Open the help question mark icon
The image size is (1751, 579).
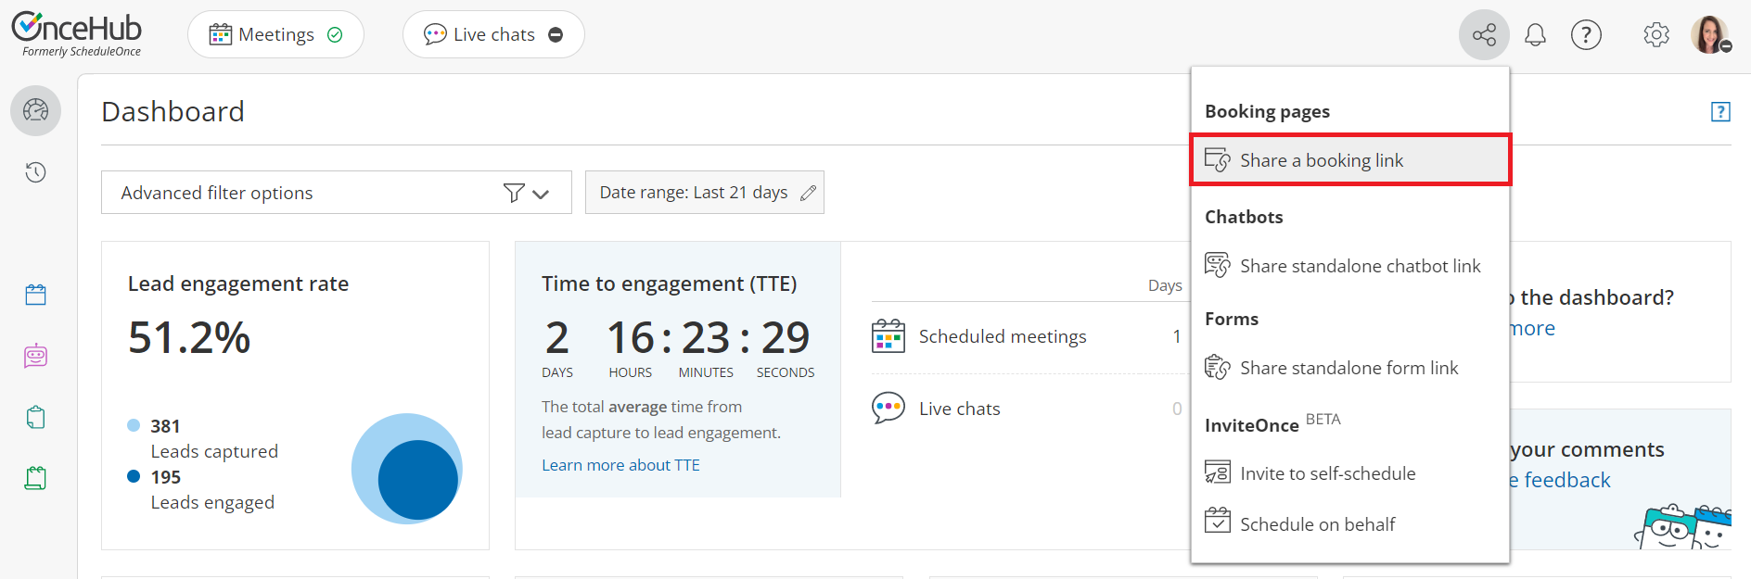coord(1586,35)
